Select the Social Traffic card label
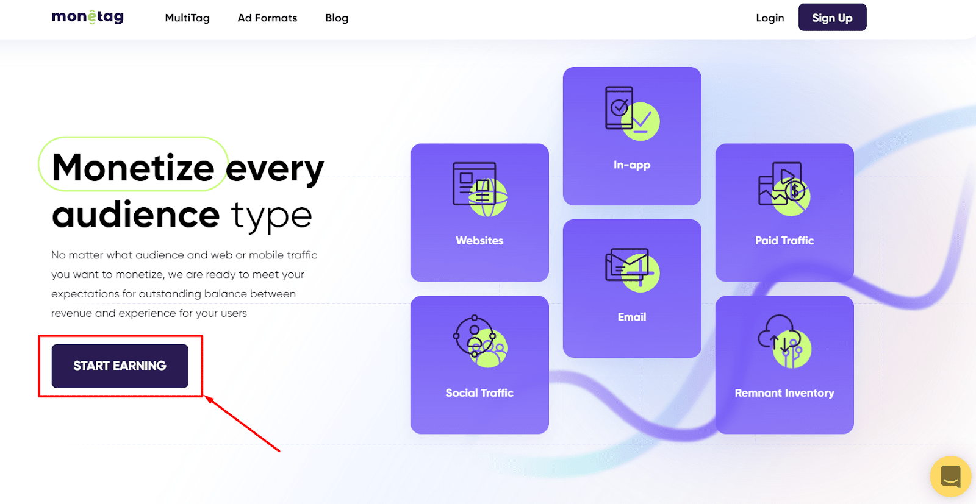 tap(479, 393)
